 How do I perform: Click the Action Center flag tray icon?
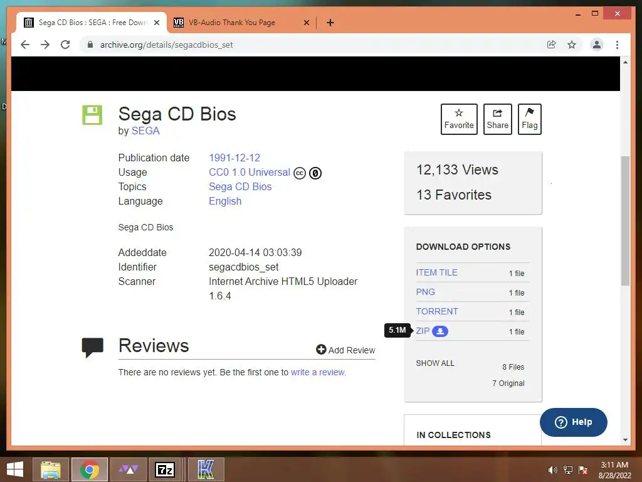click(x=583, y=470)
